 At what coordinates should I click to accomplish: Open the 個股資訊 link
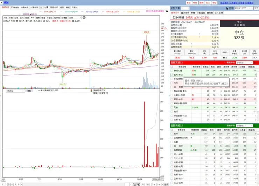(x=224, y=3)
